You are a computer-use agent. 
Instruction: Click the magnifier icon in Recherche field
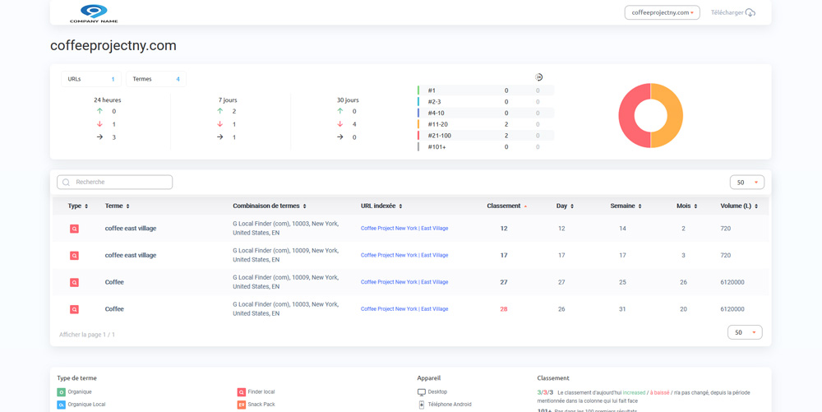(x=66, y=183)
